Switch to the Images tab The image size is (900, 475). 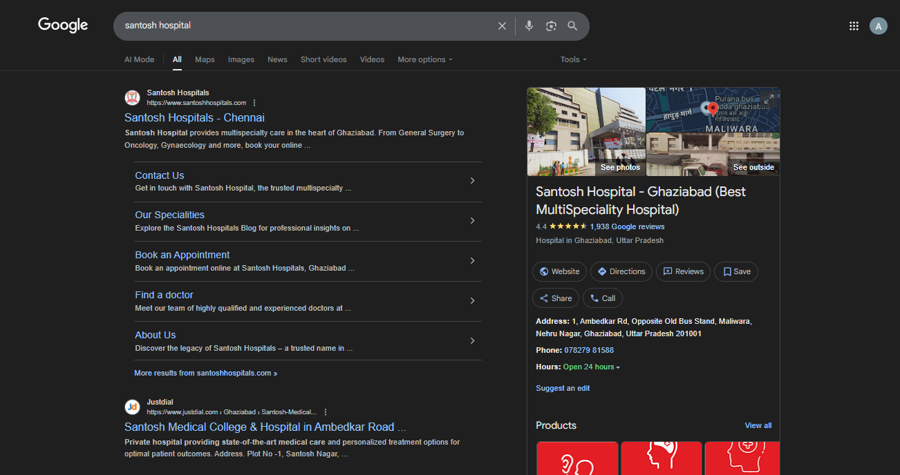click(x=241, y=59)
